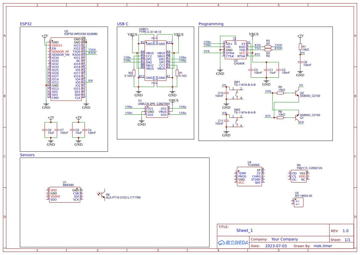The width and height of the screenshot is (360, 255).
Task: Click the drawn-by name "niek.ilmer"
Action: coord(323,246)
